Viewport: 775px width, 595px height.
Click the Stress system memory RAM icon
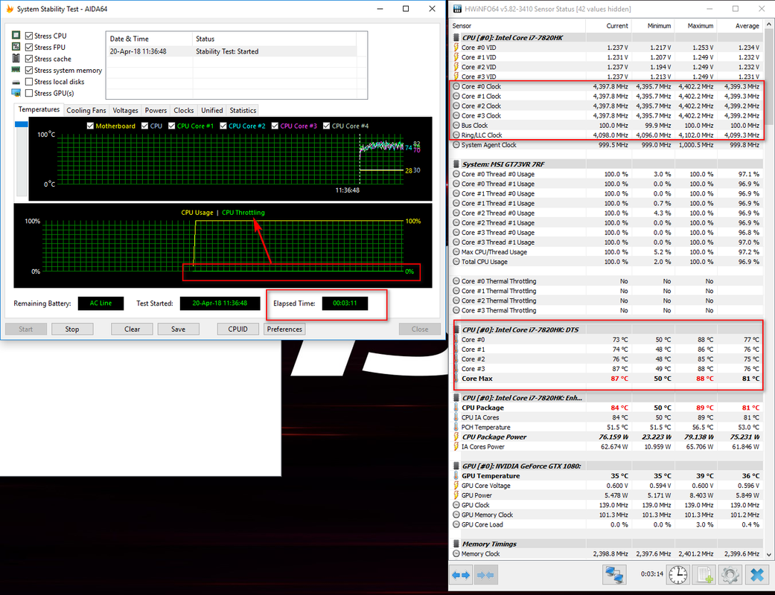pos(16,70)
